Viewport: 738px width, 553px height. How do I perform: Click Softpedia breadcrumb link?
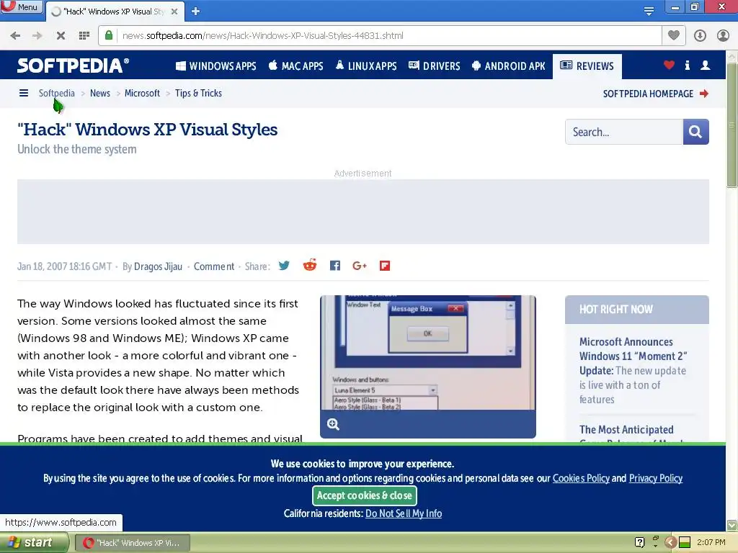pos(56,93)
